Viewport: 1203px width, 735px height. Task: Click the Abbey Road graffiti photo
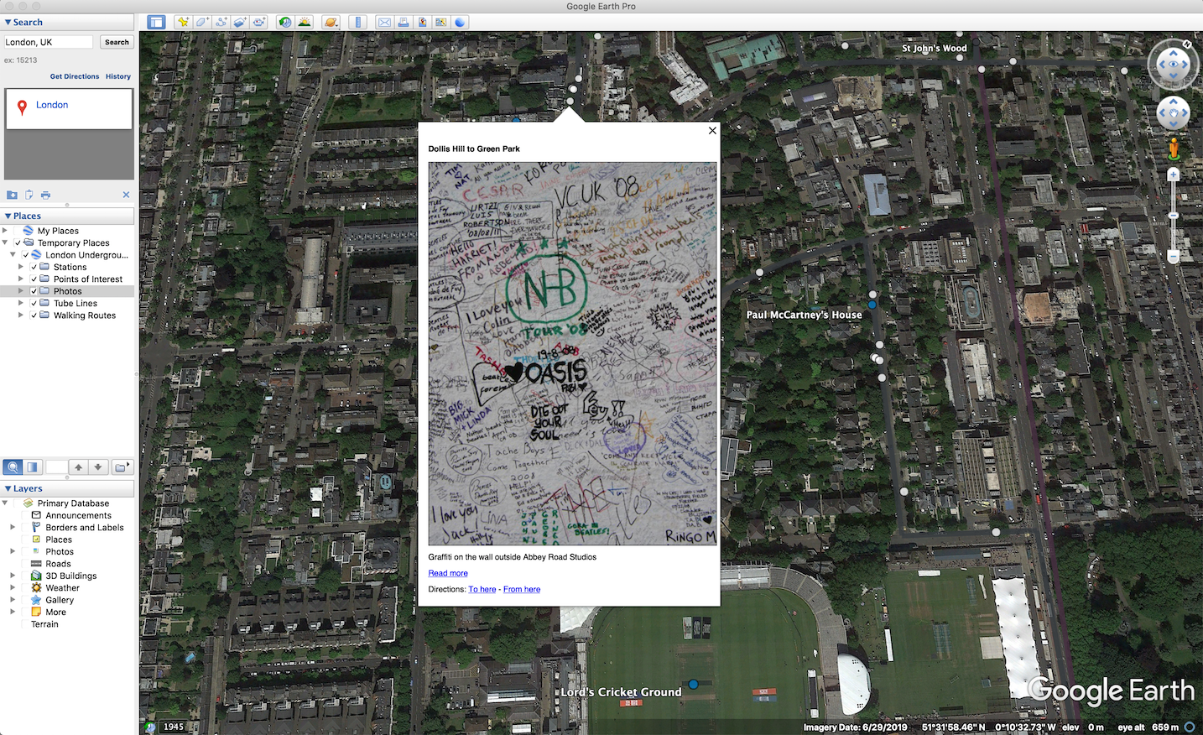(573, 353)
